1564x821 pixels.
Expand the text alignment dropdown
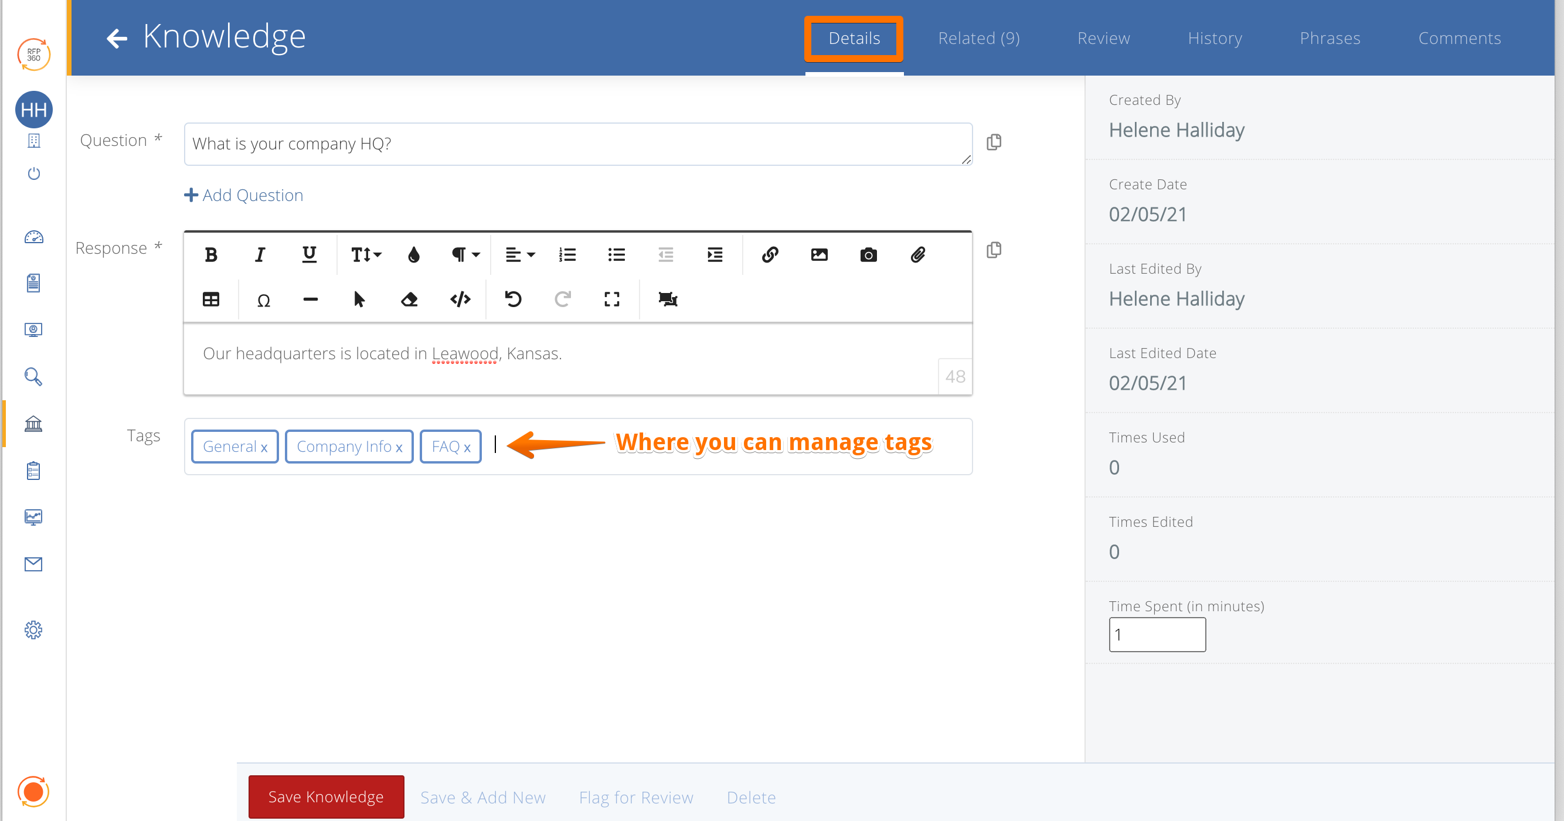(x=520, y=255)
